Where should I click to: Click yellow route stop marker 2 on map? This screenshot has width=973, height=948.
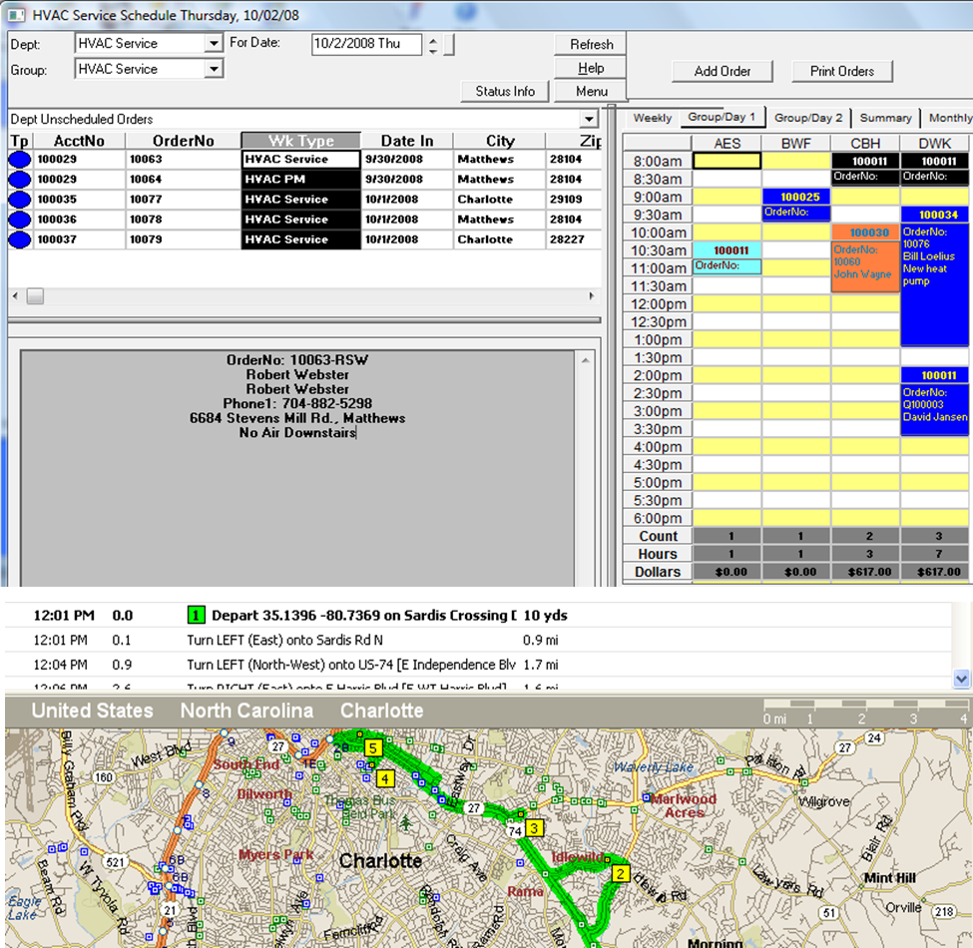[620, 875]
